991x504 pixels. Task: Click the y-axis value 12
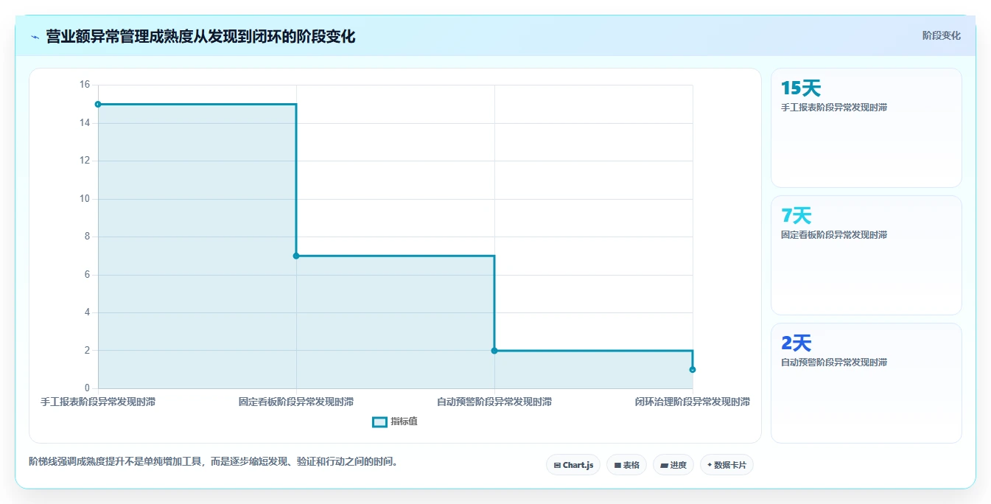(x=84, y=161)
